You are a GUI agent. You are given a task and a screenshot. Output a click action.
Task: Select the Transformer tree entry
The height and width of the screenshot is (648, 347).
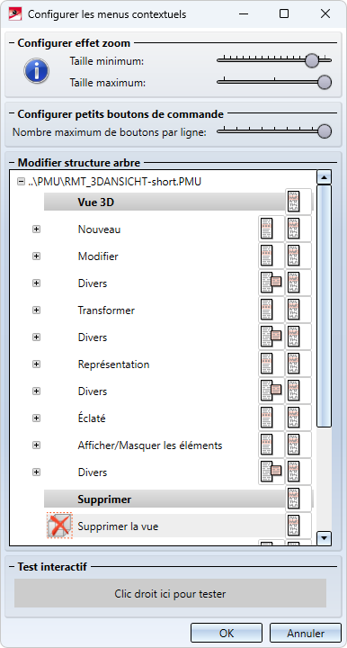pos(106,310)
